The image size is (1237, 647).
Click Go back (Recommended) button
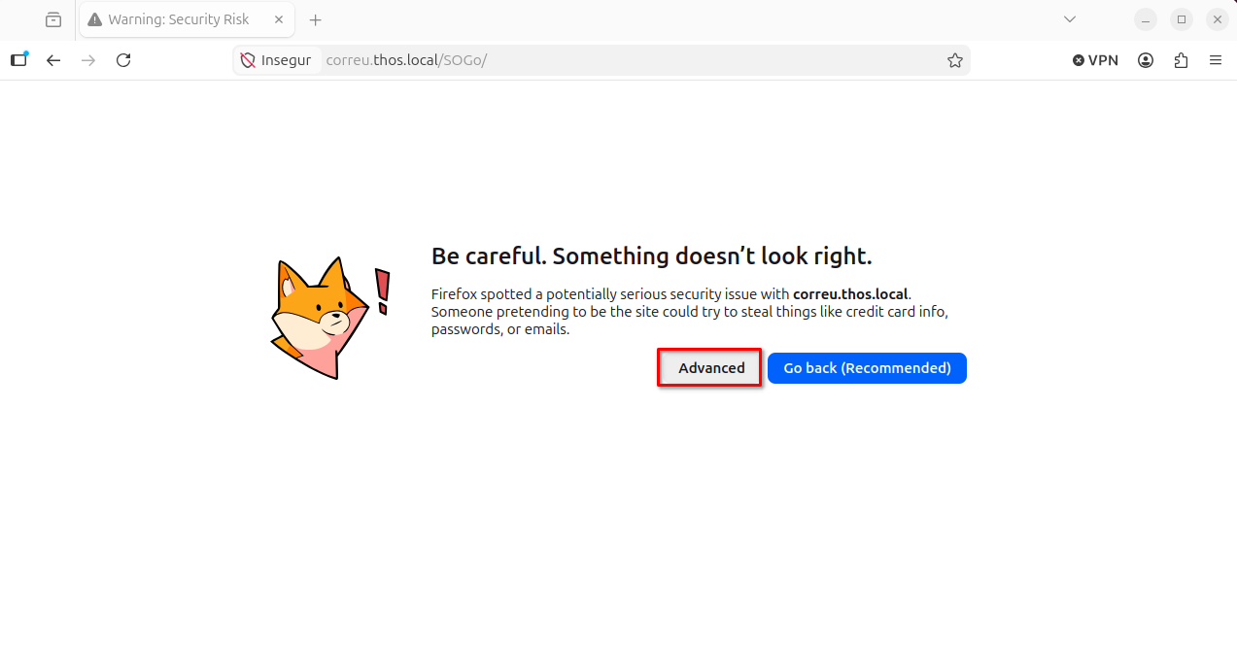[x=867, y=368]
